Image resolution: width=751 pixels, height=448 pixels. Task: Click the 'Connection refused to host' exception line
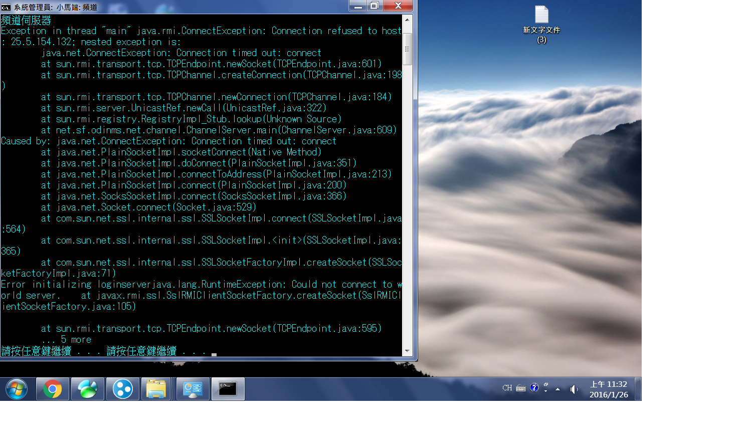point(202,31)
